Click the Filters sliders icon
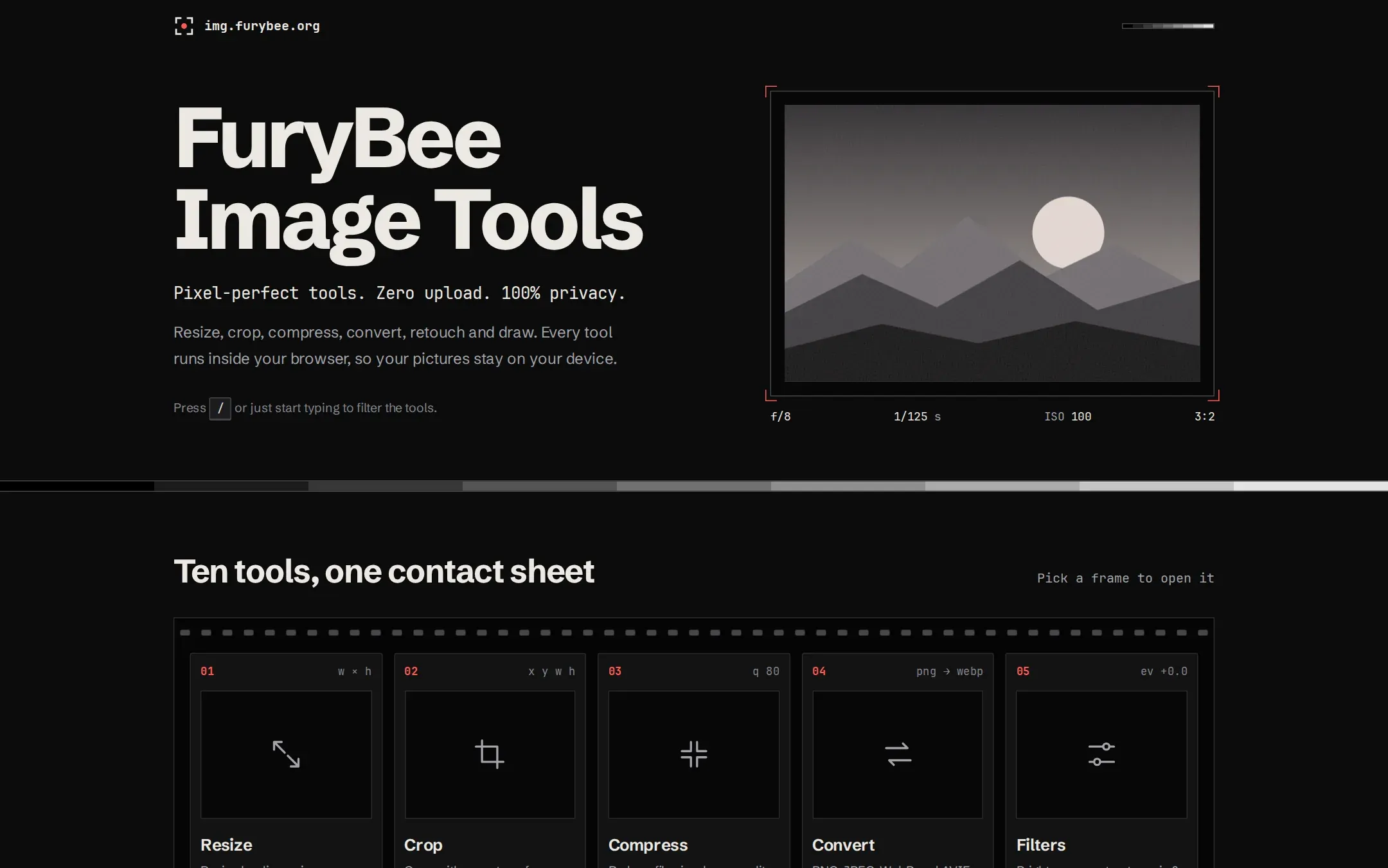The height and width of the screenshot is (868, 1388). (1101, 754)
